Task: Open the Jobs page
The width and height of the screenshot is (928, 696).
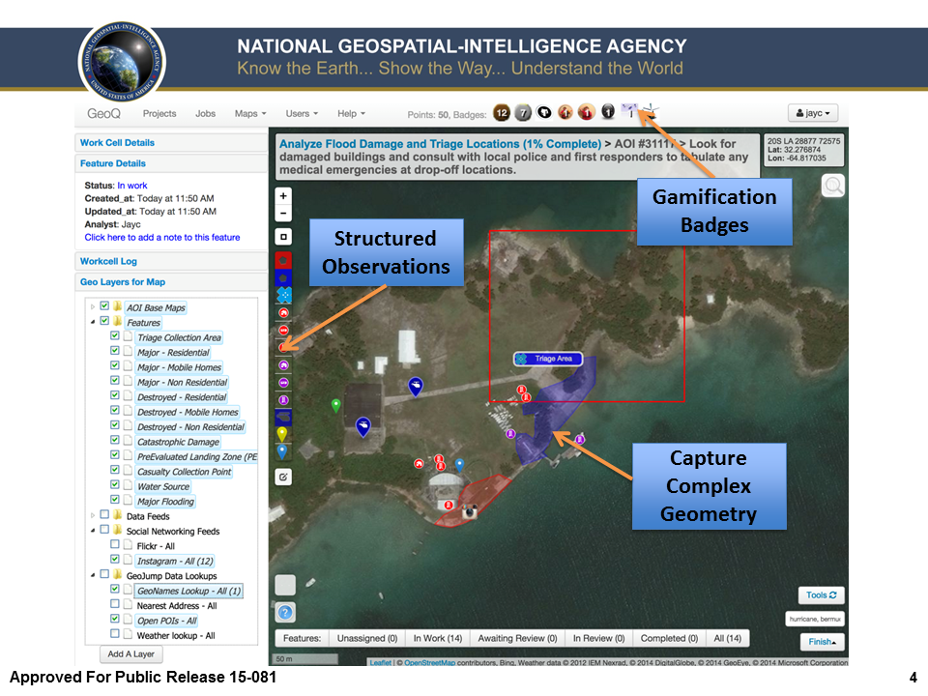Action: [x=205, y=114]
